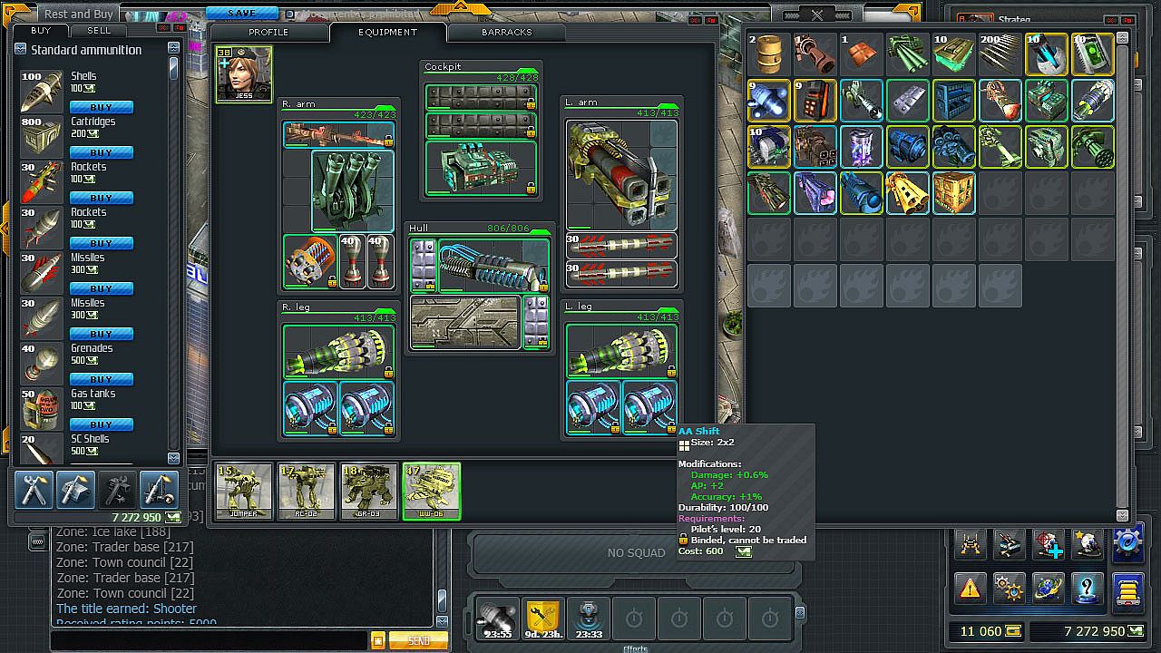Focus the chat message input field
This screenshot has height=653, width=1161.
point(209,640)
